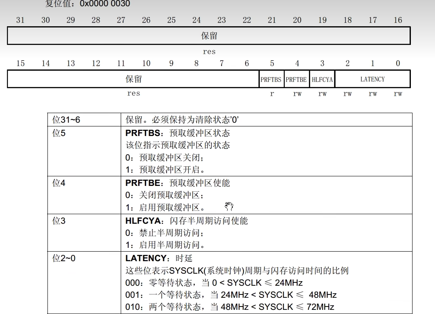Click the text '保留。必须保持为清除状态'0''
Viewport: 435px width, 314px height.
coord(182,120)
